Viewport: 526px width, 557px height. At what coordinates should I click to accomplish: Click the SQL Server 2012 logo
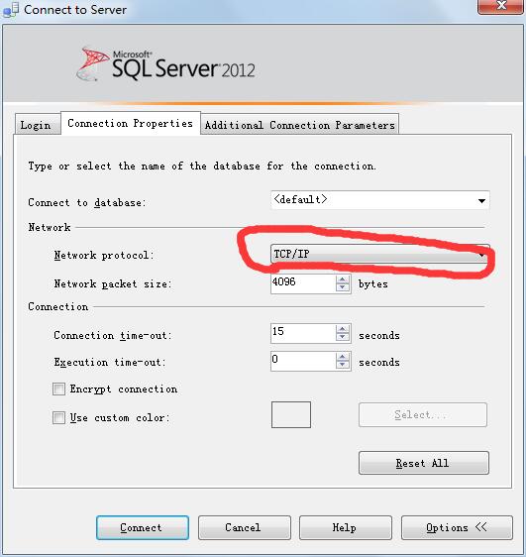coord(165,64)
